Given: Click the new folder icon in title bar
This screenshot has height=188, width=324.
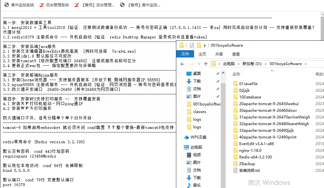Looking at the screenshot, I should pyautogui.click(x=199, y=45).
